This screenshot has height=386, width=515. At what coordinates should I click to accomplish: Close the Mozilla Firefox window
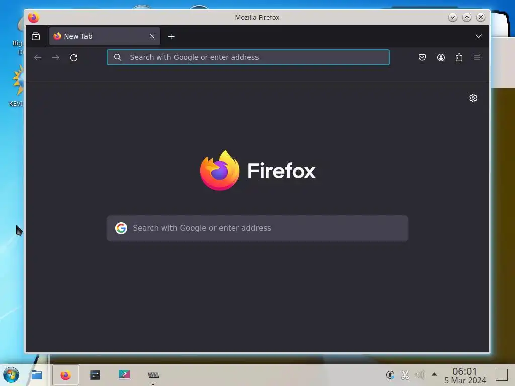point(481,17)
